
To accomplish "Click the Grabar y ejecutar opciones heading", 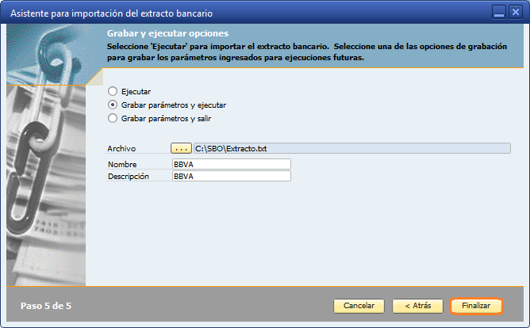I will (x=167, y=34).
